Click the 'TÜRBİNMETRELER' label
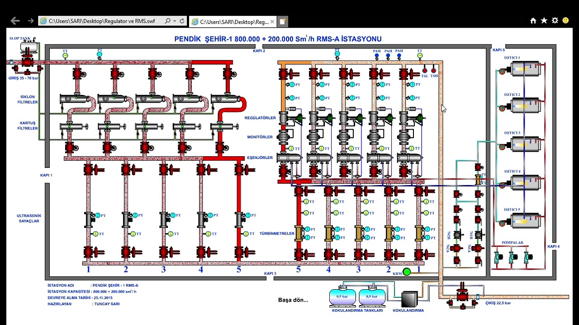Screen dimensions: 579x325 coord(277,233)
